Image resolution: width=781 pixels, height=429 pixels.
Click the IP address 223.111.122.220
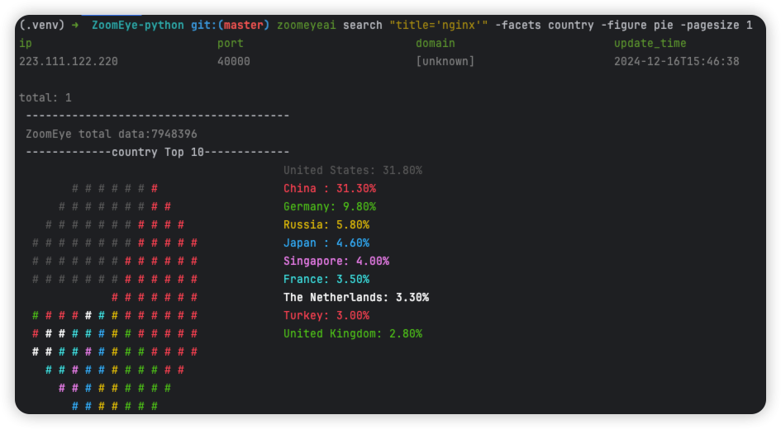[x=69, y=62]
